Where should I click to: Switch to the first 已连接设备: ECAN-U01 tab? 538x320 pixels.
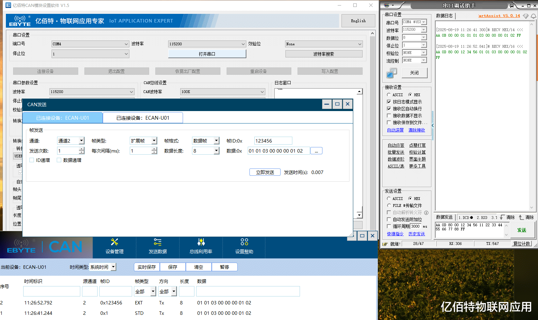63,118
